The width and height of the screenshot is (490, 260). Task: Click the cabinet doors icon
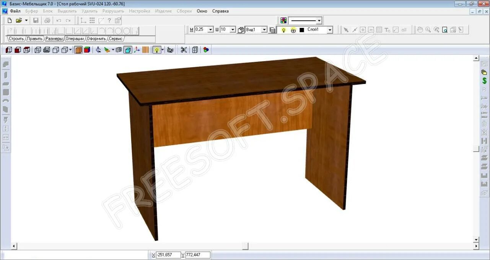click(195, 50)
